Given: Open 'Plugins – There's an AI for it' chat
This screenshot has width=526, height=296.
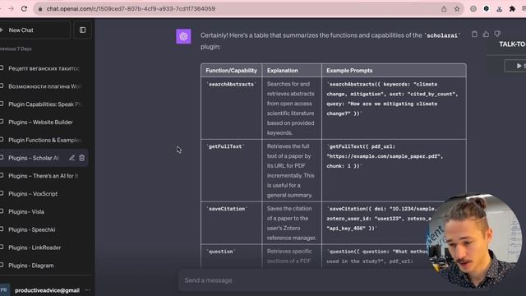Looking at the screenshot, I should (x=44, y=176).
